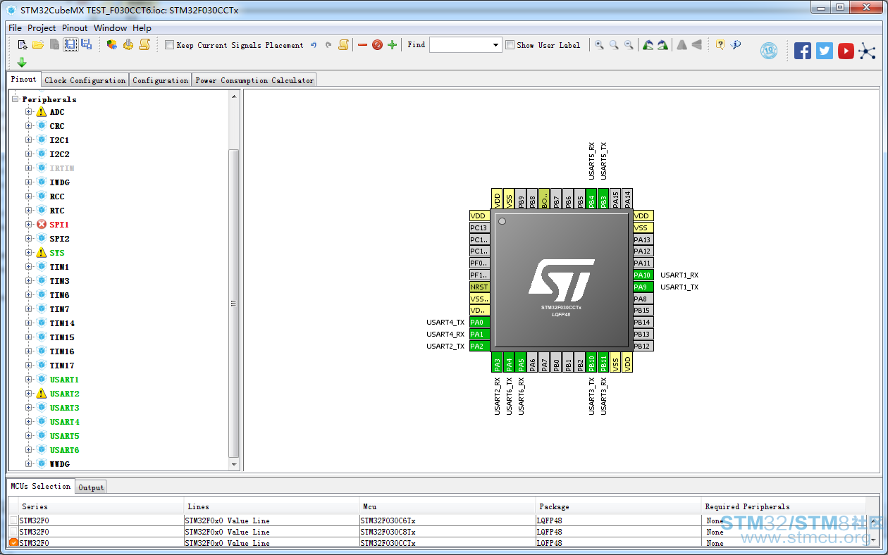Click the NRST pin on the chip
The width and height of the screenshot is (888, 555).
[x=480, y=287]
